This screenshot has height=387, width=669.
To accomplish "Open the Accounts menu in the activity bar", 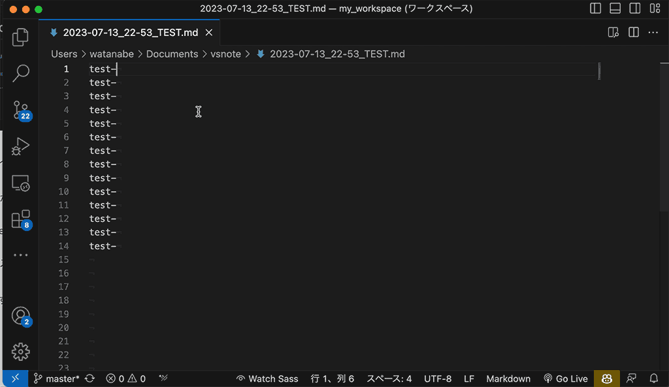I will (x=20, y=315).
